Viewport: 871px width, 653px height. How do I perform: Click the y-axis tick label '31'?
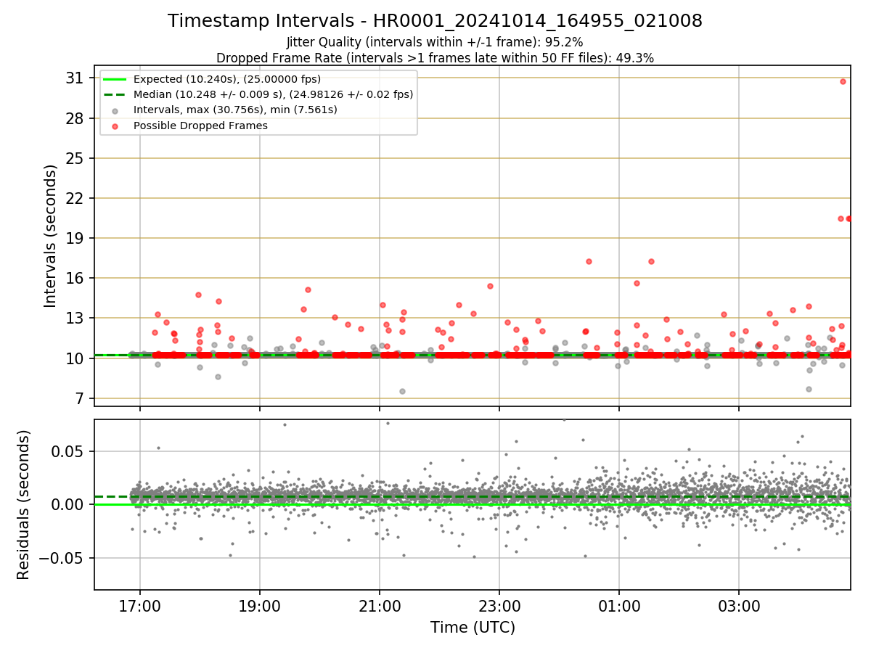[75, 78]
